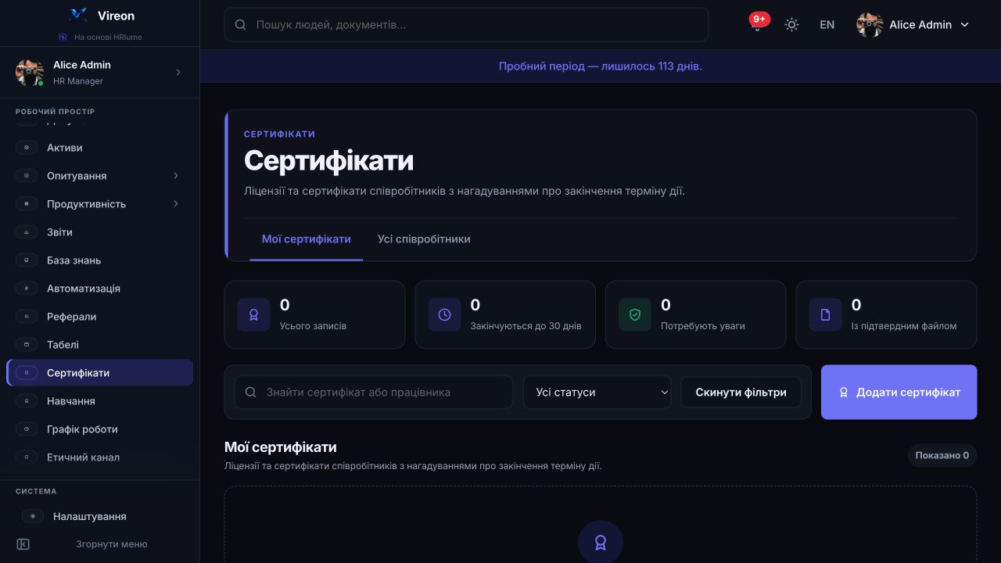Click the Vireon logo icon

click(78, 15)
